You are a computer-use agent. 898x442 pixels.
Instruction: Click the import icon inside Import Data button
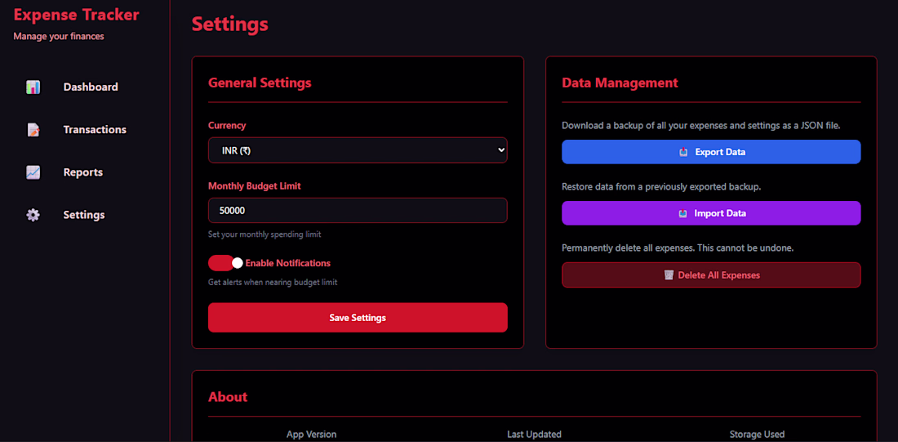(x=682, y=213)
